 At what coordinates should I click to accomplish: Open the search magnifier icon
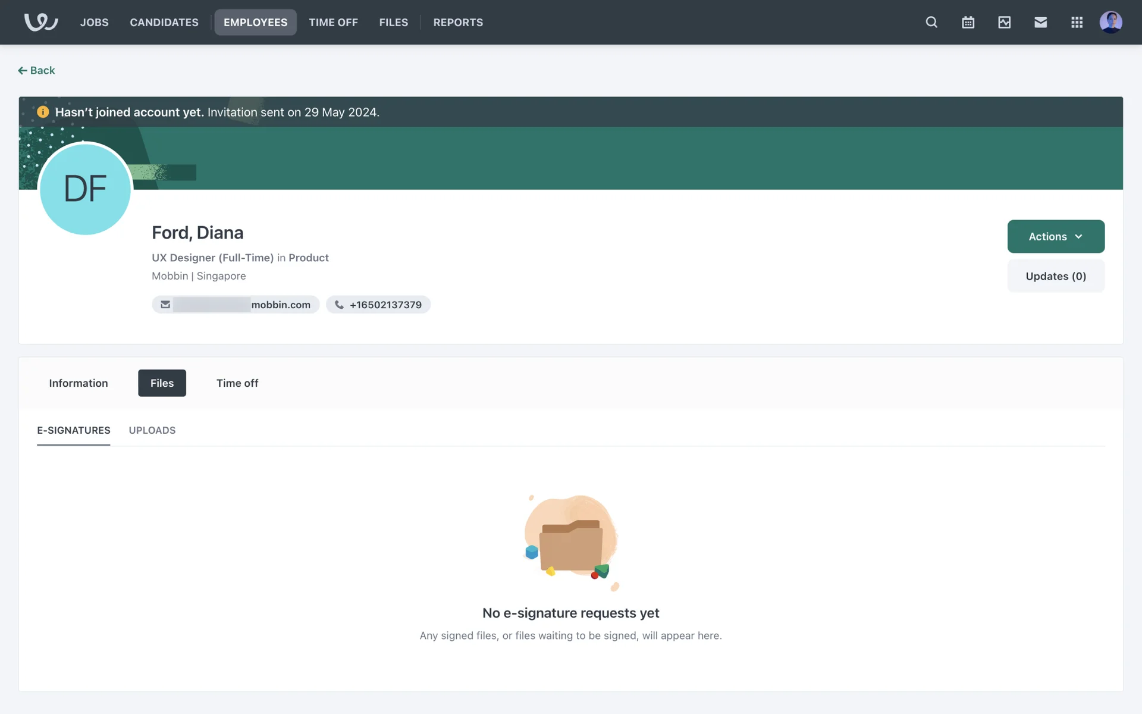pos(931,22)
